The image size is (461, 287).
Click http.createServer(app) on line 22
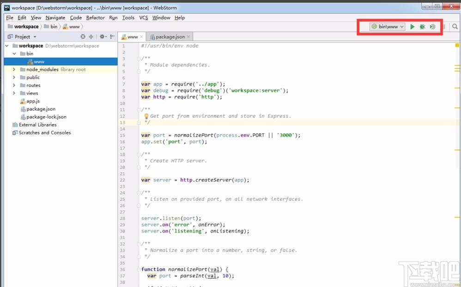[x=214, y=180]
